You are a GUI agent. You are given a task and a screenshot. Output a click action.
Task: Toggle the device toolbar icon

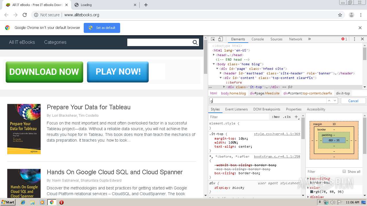tap(220, 39)
